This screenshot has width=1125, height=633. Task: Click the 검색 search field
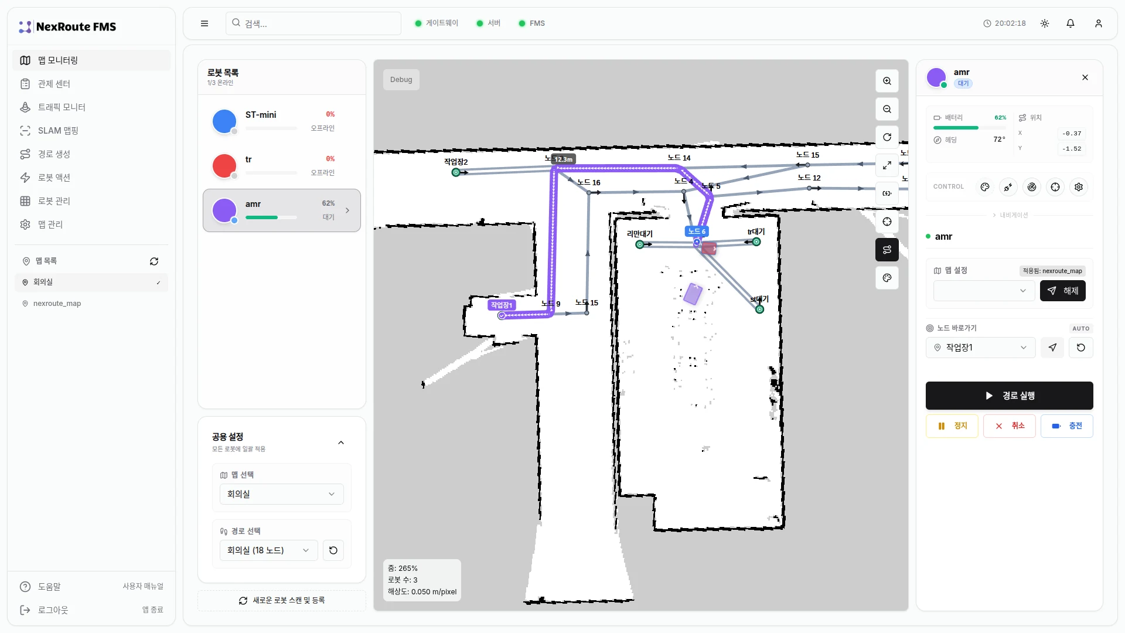click(313, 23)
